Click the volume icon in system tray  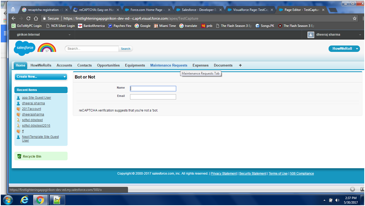(338, 200)
